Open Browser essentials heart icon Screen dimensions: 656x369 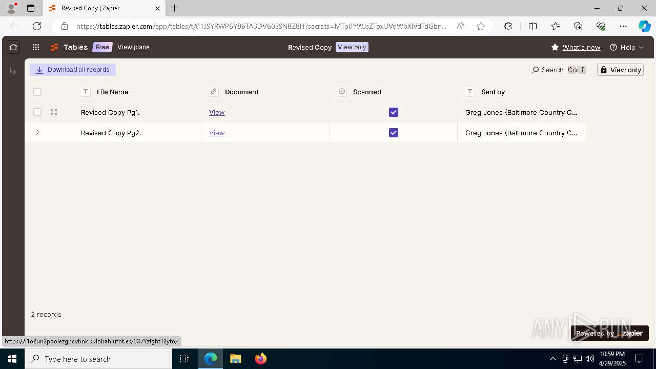(x=601, y=26)
